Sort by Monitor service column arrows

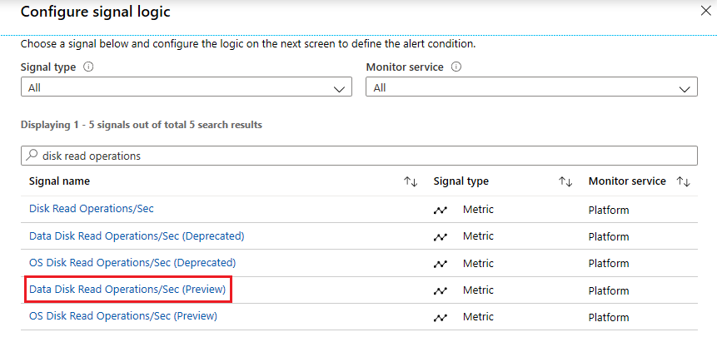pos(684,181)
